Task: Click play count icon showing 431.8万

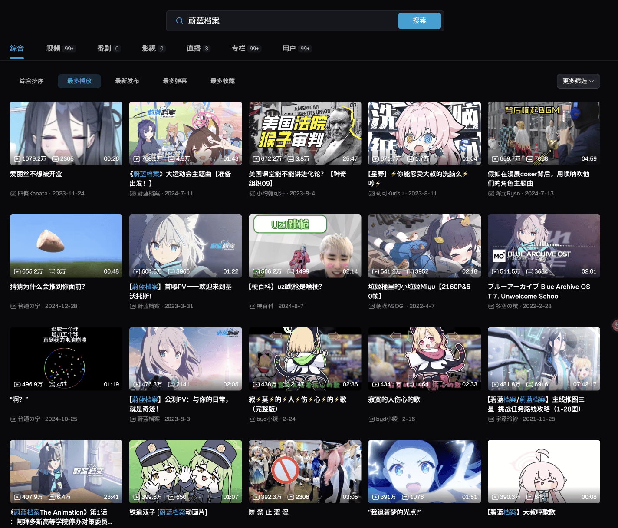Action: 495,384
